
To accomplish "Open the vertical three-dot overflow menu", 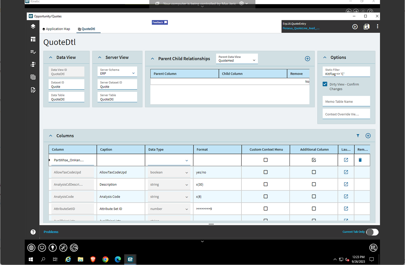I will (377, 26).
